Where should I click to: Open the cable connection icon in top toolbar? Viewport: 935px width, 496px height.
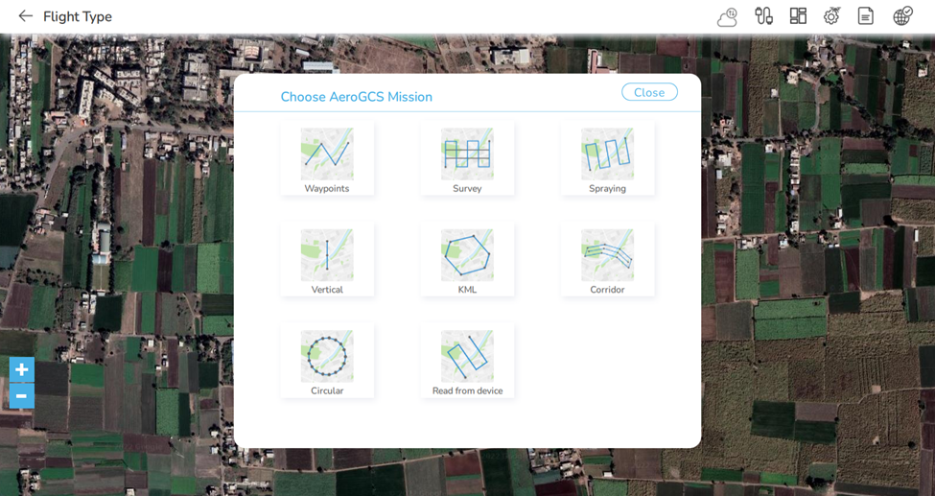[763, 16]
